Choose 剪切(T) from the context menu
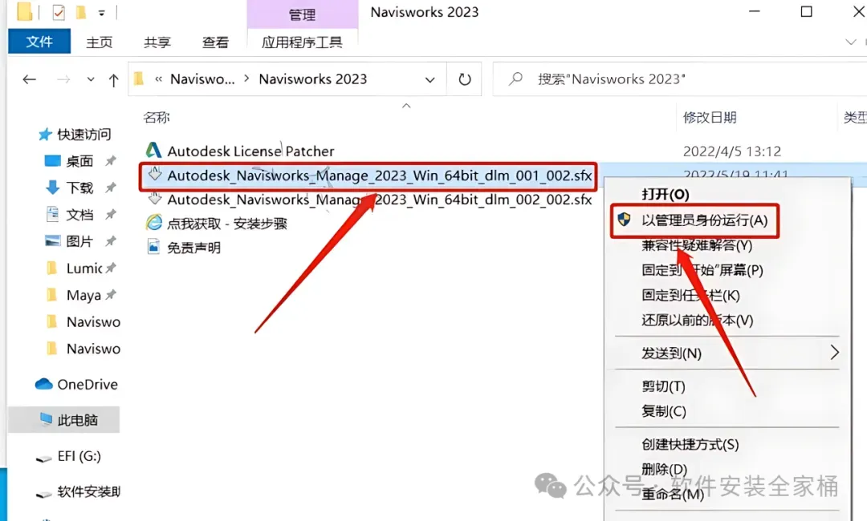 (664, 386)
